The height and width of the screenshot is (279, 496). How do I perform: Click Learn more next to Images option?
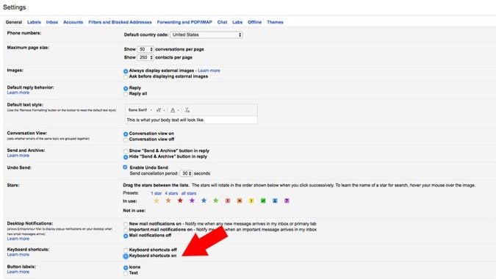pyautogui.click(x=209, y=70)
